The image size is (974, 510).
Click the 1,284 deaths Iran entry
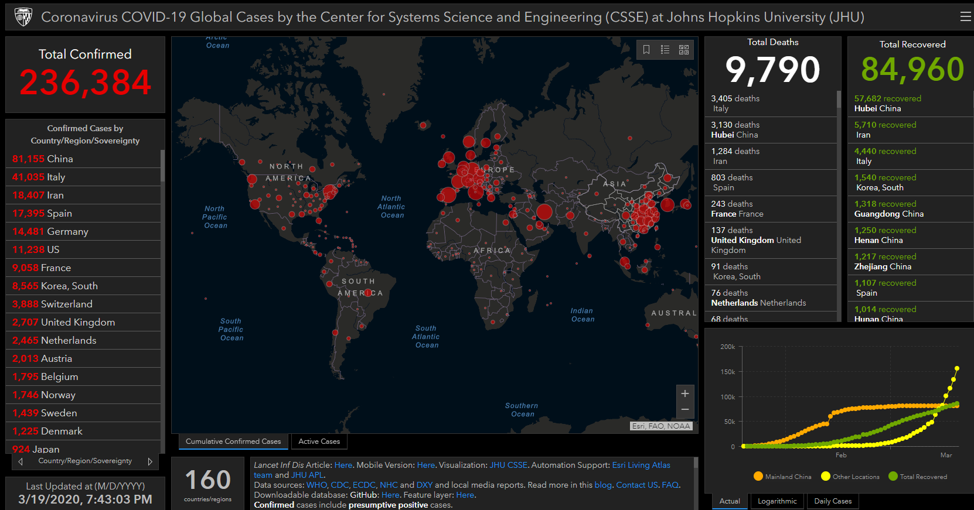(771, 156)
